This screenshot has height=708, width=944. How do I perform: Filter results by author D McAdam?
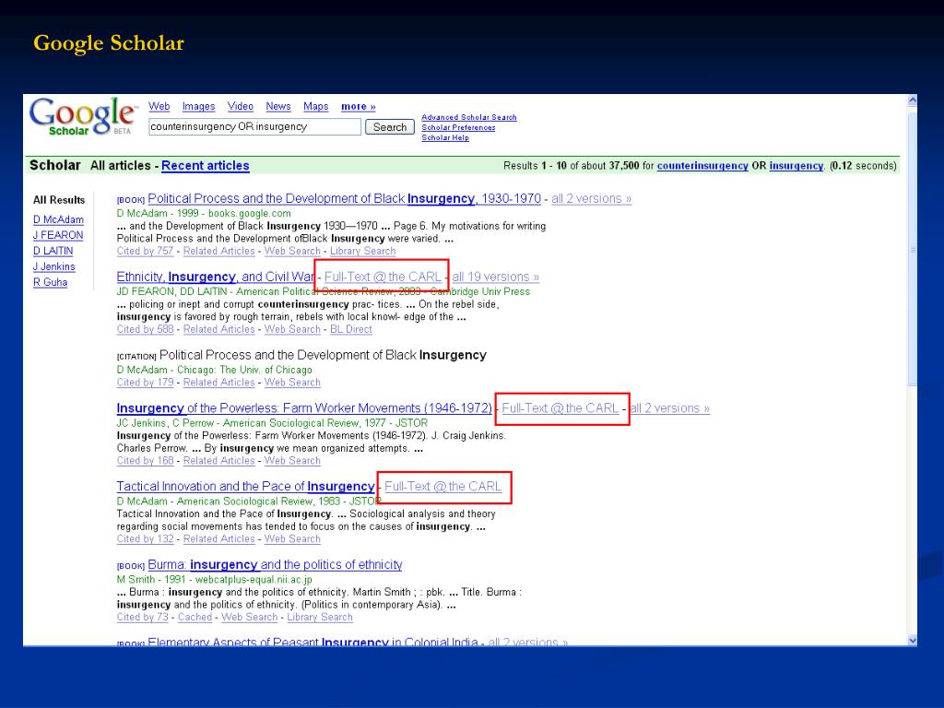click(x=58, y=219)
